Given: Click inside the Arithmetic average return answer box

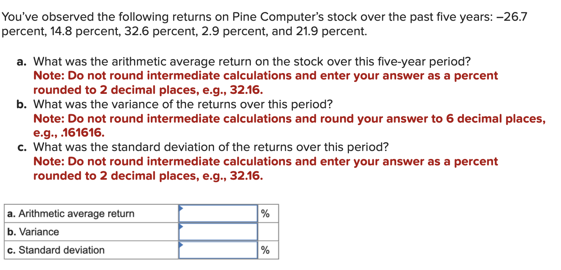Looking at the screenshot, I should coord(218,214).
